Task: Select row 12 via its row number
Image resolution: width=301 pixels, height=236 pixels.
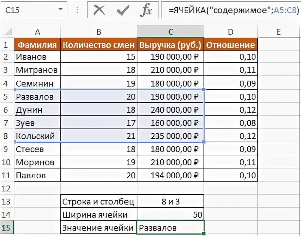Action: [6, 188]
